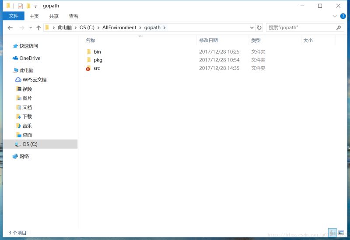
Task: Refresh the gopath folder view
Action: coord(259,27)
